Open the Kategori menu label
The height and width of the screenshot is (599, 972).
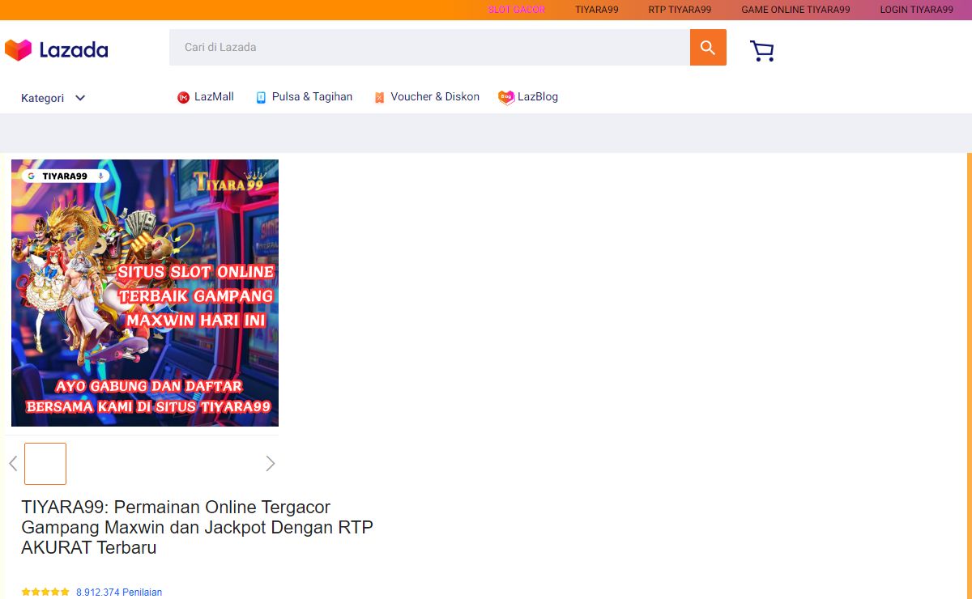point(42,98)
